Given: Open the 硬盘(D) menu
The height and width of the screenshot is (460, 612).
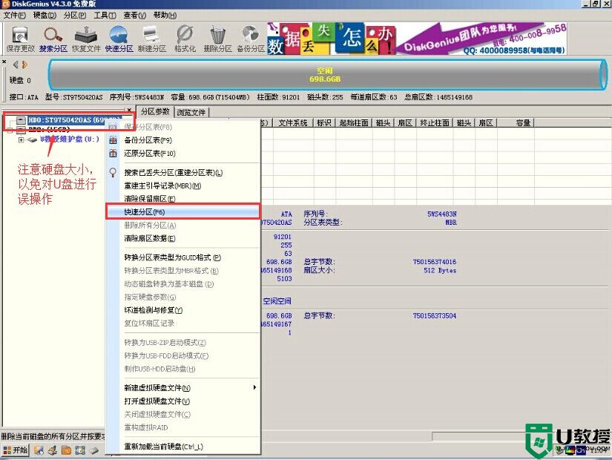Looking at the screenshot, I should pos(45,15).
